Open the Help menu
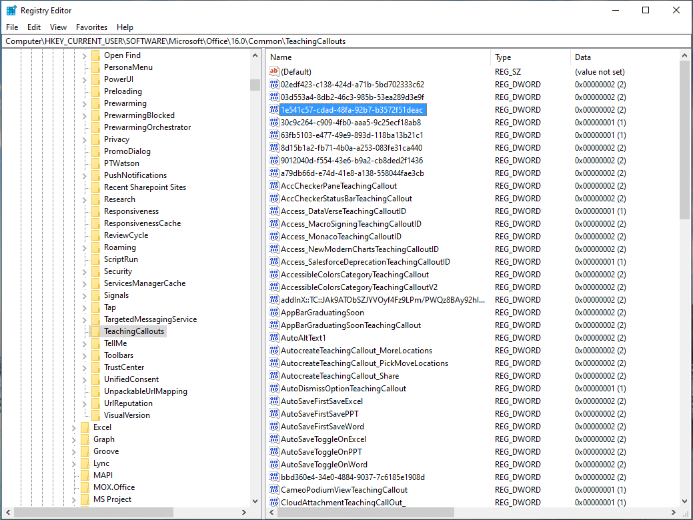693x520 pixels. tap(125, 27)
